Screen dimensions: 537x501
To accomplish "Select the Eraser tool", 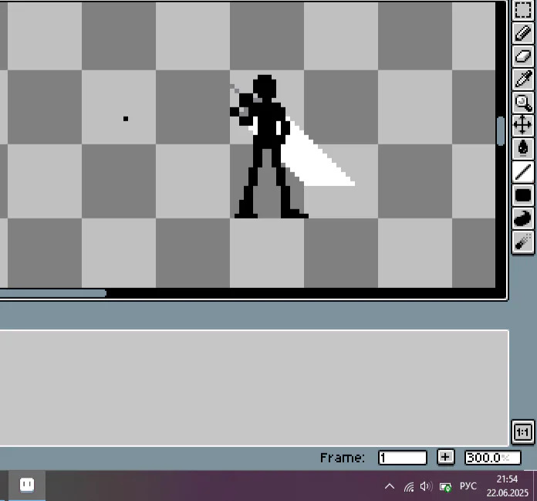I will [523, 56].
